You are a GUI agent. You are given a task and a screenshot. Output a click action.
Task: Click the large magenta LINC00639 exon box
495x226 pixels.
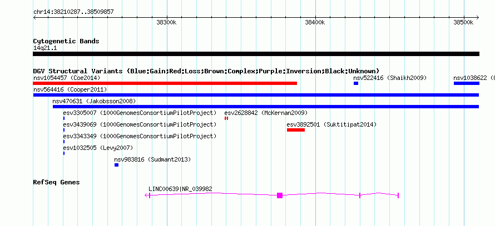[x=280, y=195]
